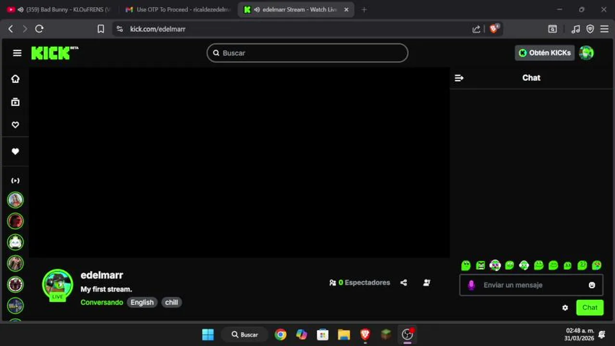Click the My first stream. title

coord(106,289)
